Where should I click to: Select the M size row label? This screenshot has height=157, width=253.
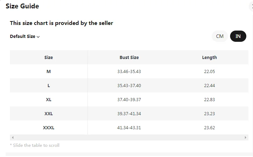49,71
